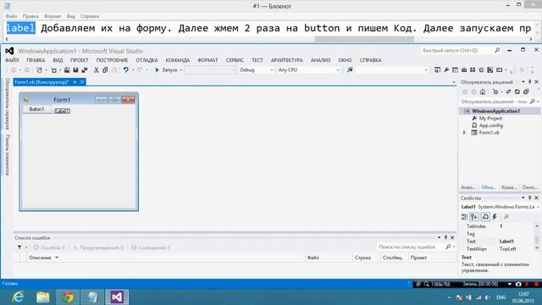This screenshot has width=542, height=305.
Task: Open the ОТЛАДКА menu
Action: point(147,60)
